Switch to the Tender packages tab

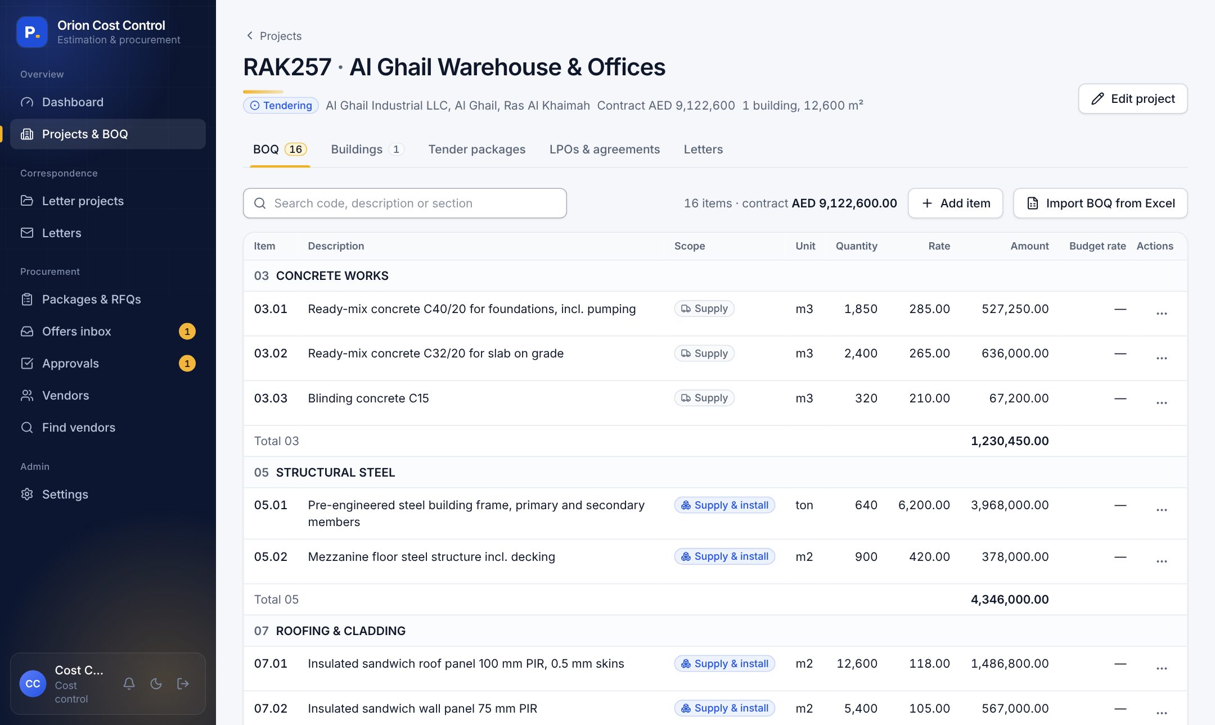[x=477, y=149]
